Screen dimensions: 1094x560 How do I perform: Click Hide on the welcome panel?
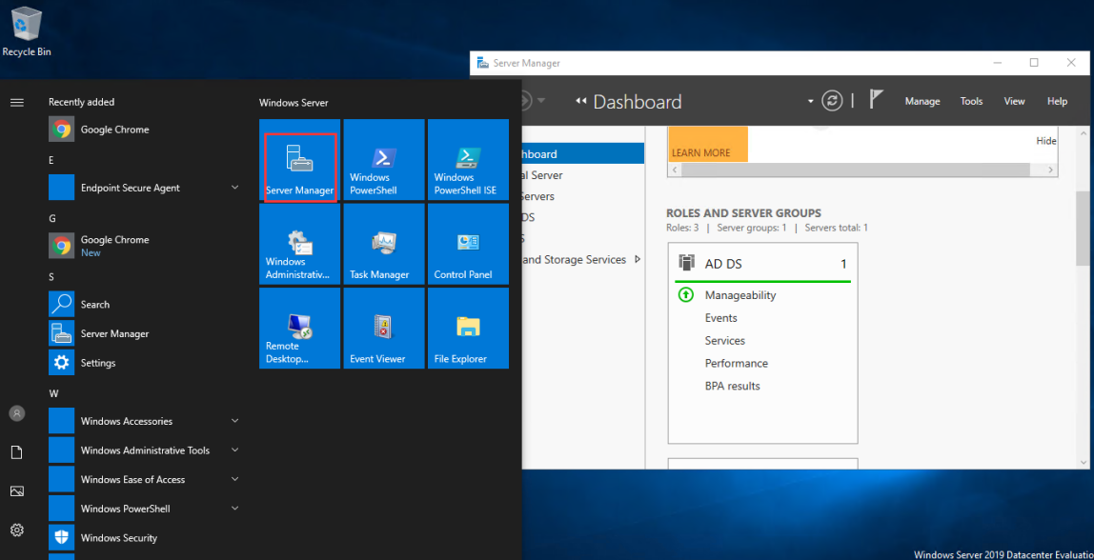click(x=1045, y=141)
